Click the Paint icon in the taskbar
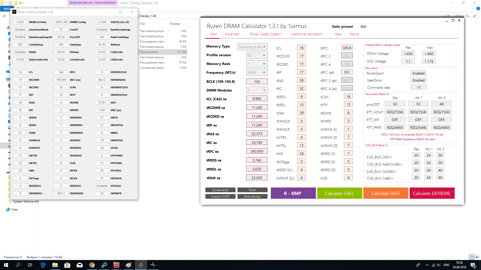Viewport: 481px width, 270px height. tap(129, 265)
